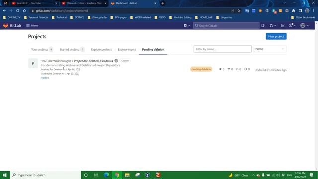Open a new browser tab
This screenshot has width=318, height=179.
click(163, 3)
